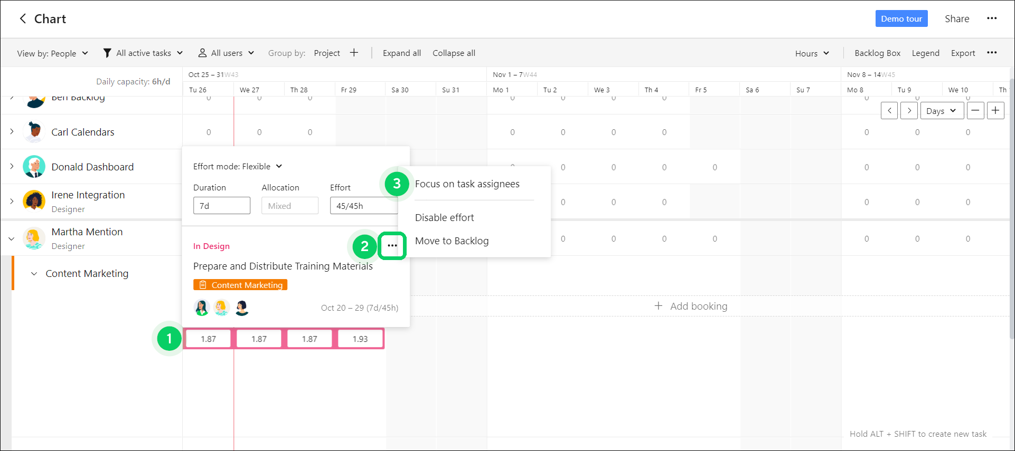1015x451 pixels.
Task: Click Expand all
Action: click(402, 53)
